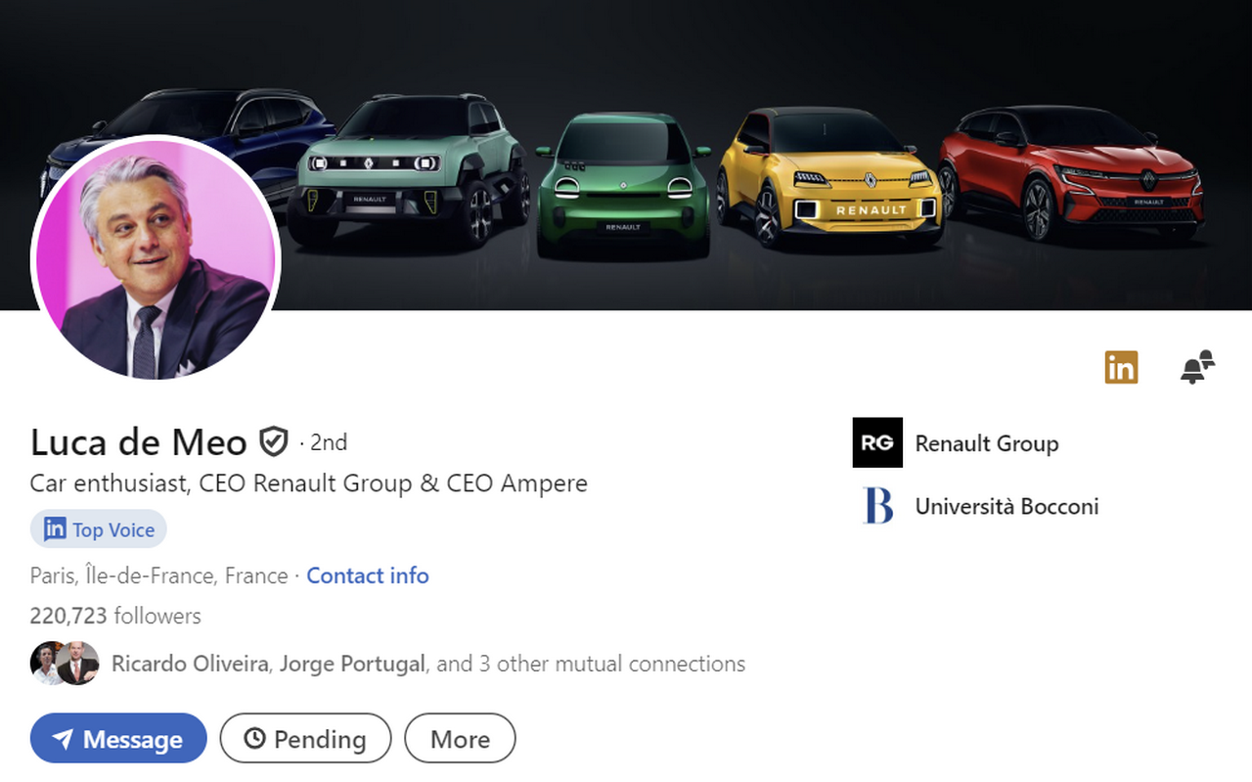Click the Università Bocconi logo icon
This screenshot has height=782, width=1252.
coord(877,506)
